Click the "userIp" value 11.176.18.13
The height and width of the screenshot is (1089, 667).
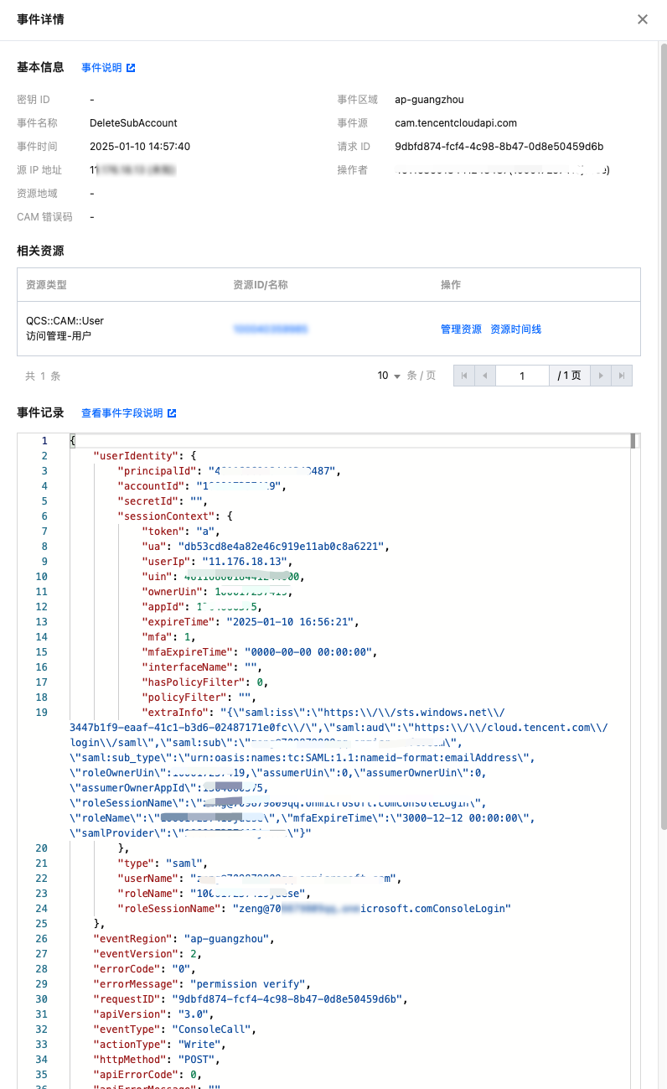[245, 562]
